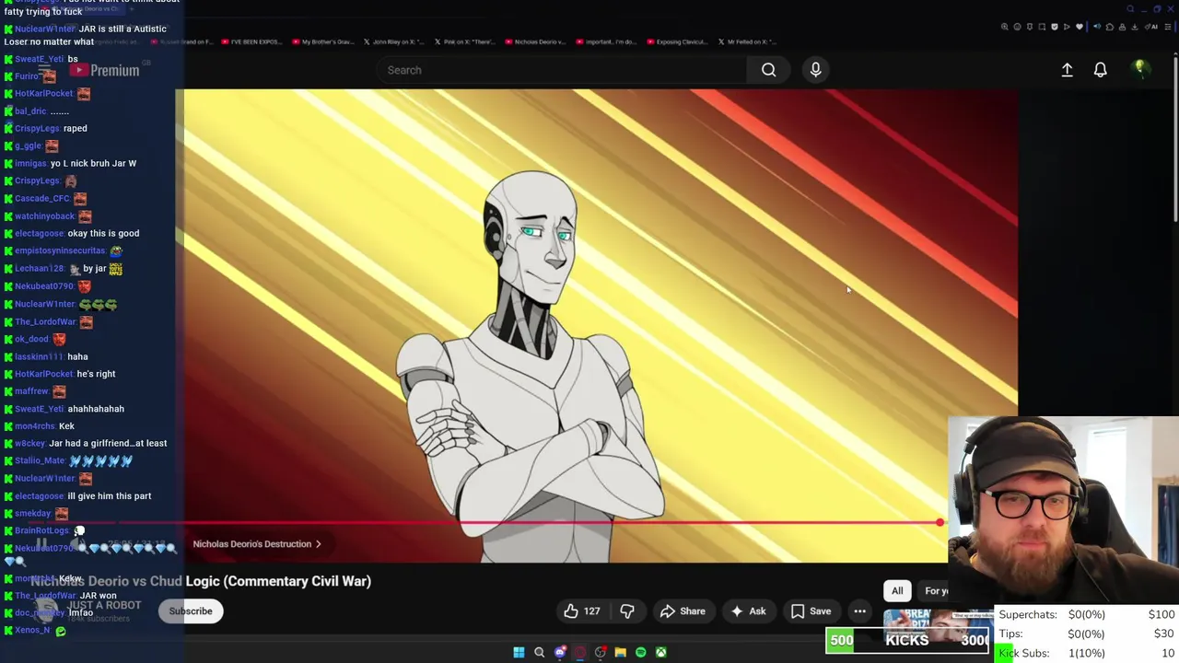Screen dimensions: 1179x663
Task: Click the browser downloads toolbar icon
Action: (1134, 27)
